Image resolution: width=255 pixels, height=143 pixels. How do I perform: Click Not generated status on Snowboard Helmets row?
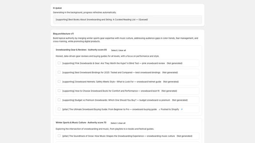(x=171, y=82)
